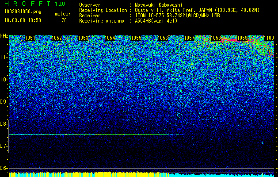
Task: Click the 1051 time marker
Action: (30, 38)
